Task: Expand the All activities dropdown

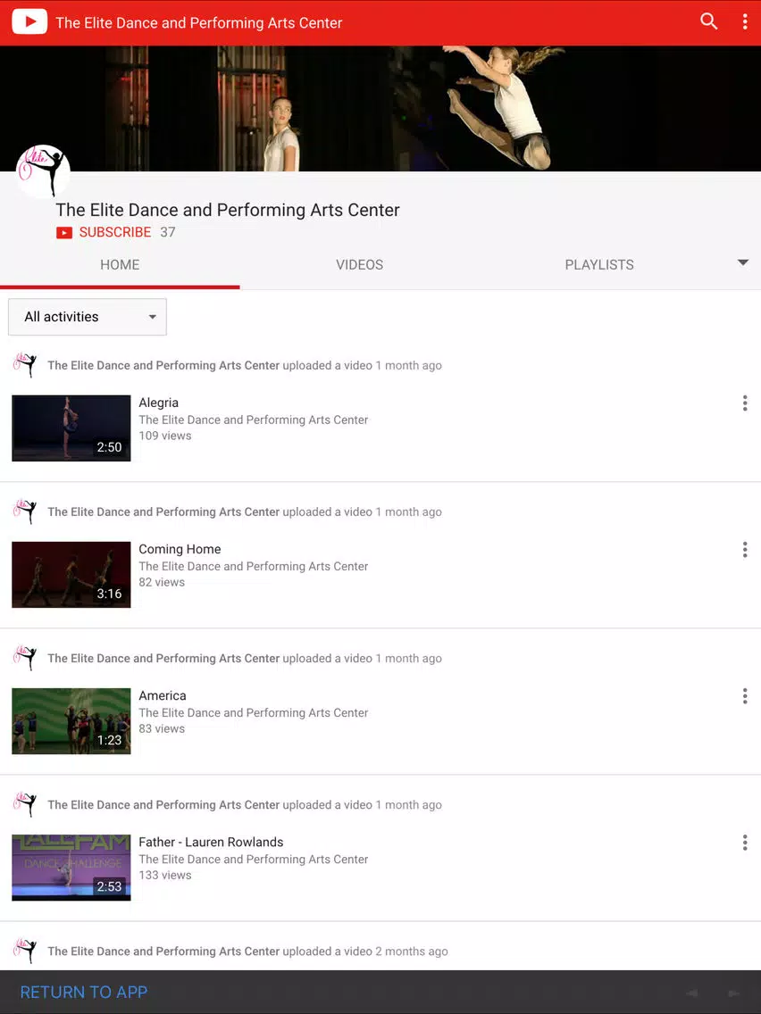Action: (x=88, y=317)
